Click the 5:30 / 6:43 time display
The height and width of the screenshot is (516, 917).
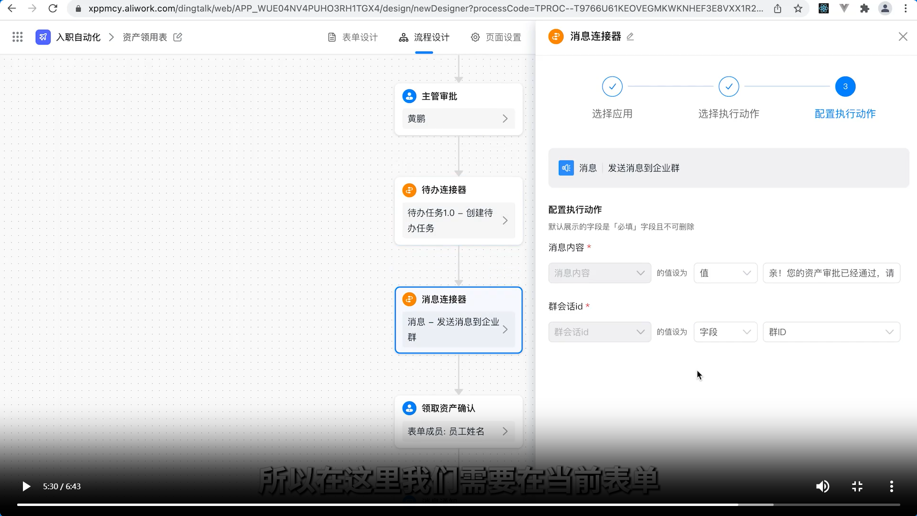[62, 486]
